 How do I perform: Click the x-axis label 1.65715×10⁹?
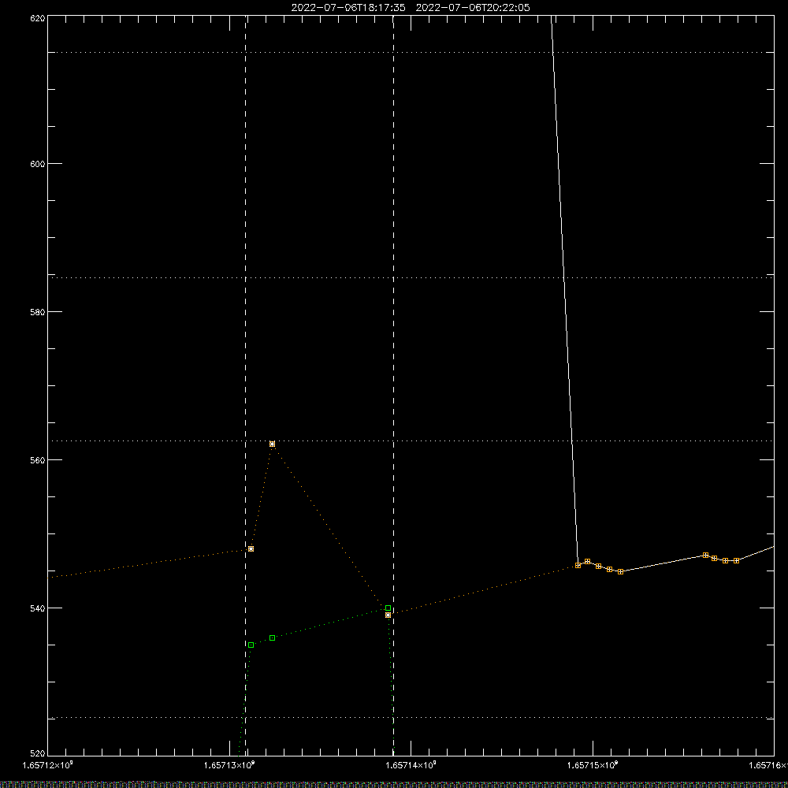[593, 765]
